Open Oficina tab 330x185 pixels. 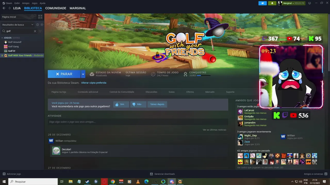190,92
